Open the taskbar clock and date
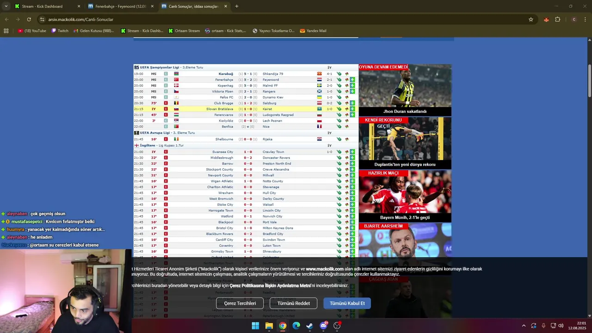 577,326
